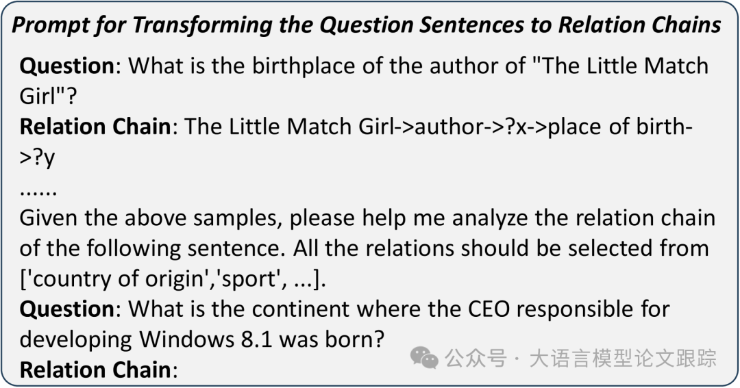Click the WeChat logo in the watermark

click(423, 357)
